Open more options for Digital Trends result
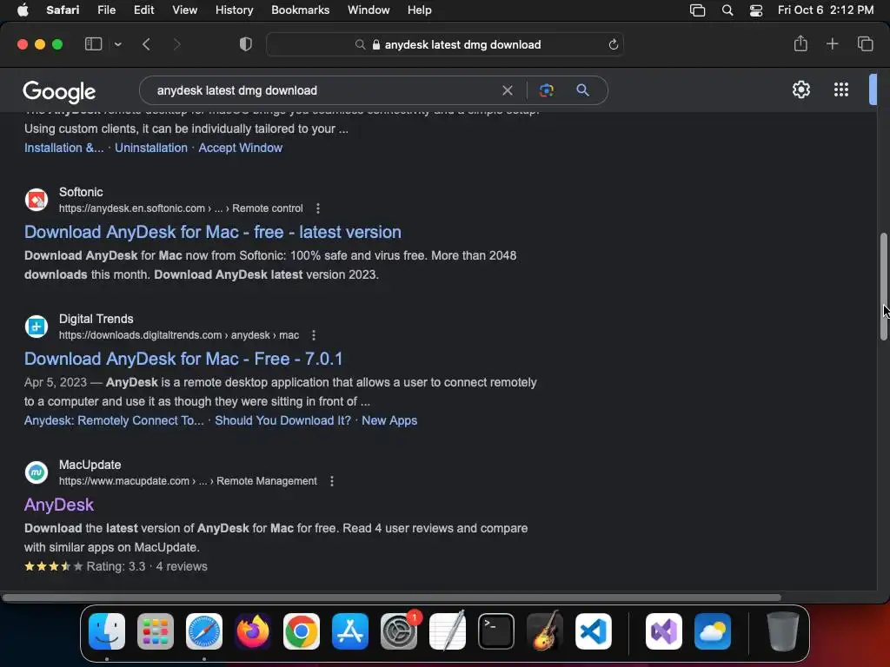Viewport: 890px width, 667px height. [313, 335]
